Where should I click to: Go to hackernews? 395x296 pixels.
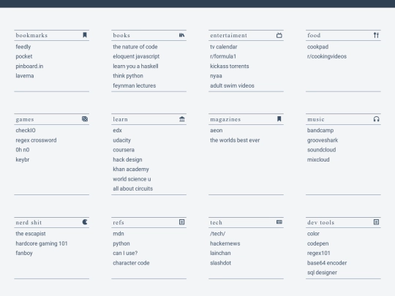tap(225, 243)
